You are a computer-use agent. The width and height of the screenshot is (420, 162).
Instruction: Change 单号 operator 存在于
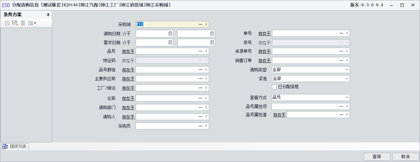[x=264, y=34]
